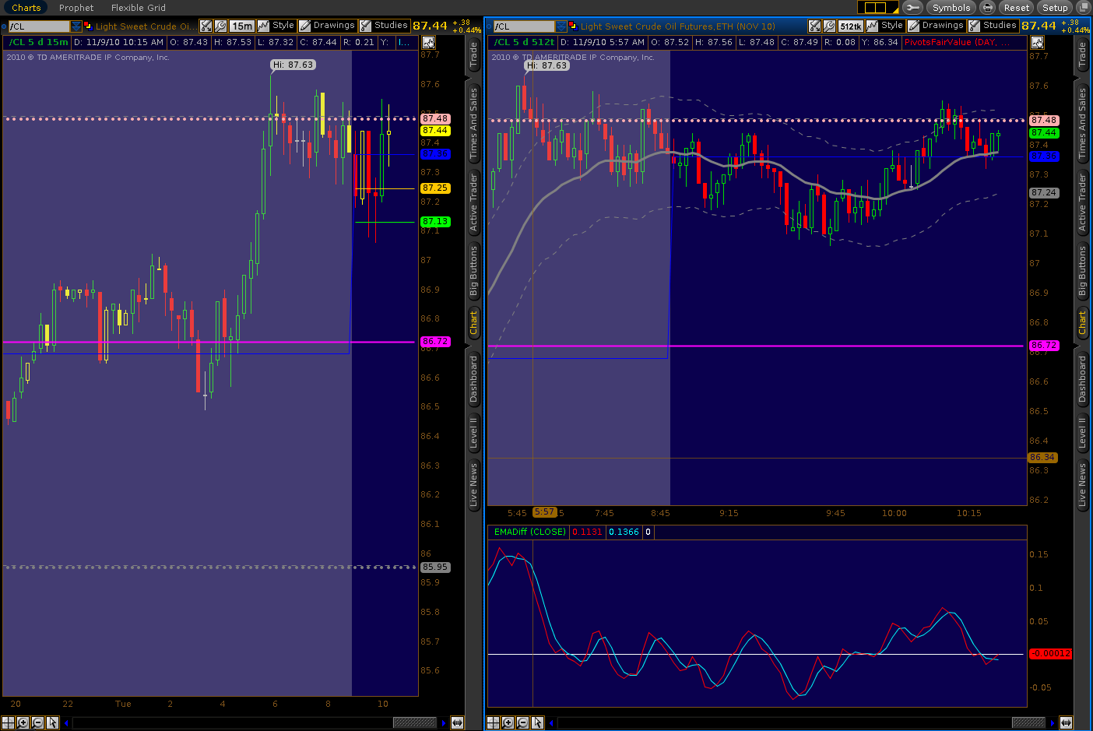This screenshot has height=731, width=1093.
Task: Open the right chart Studies menu
Action: (x=993, y=26)
